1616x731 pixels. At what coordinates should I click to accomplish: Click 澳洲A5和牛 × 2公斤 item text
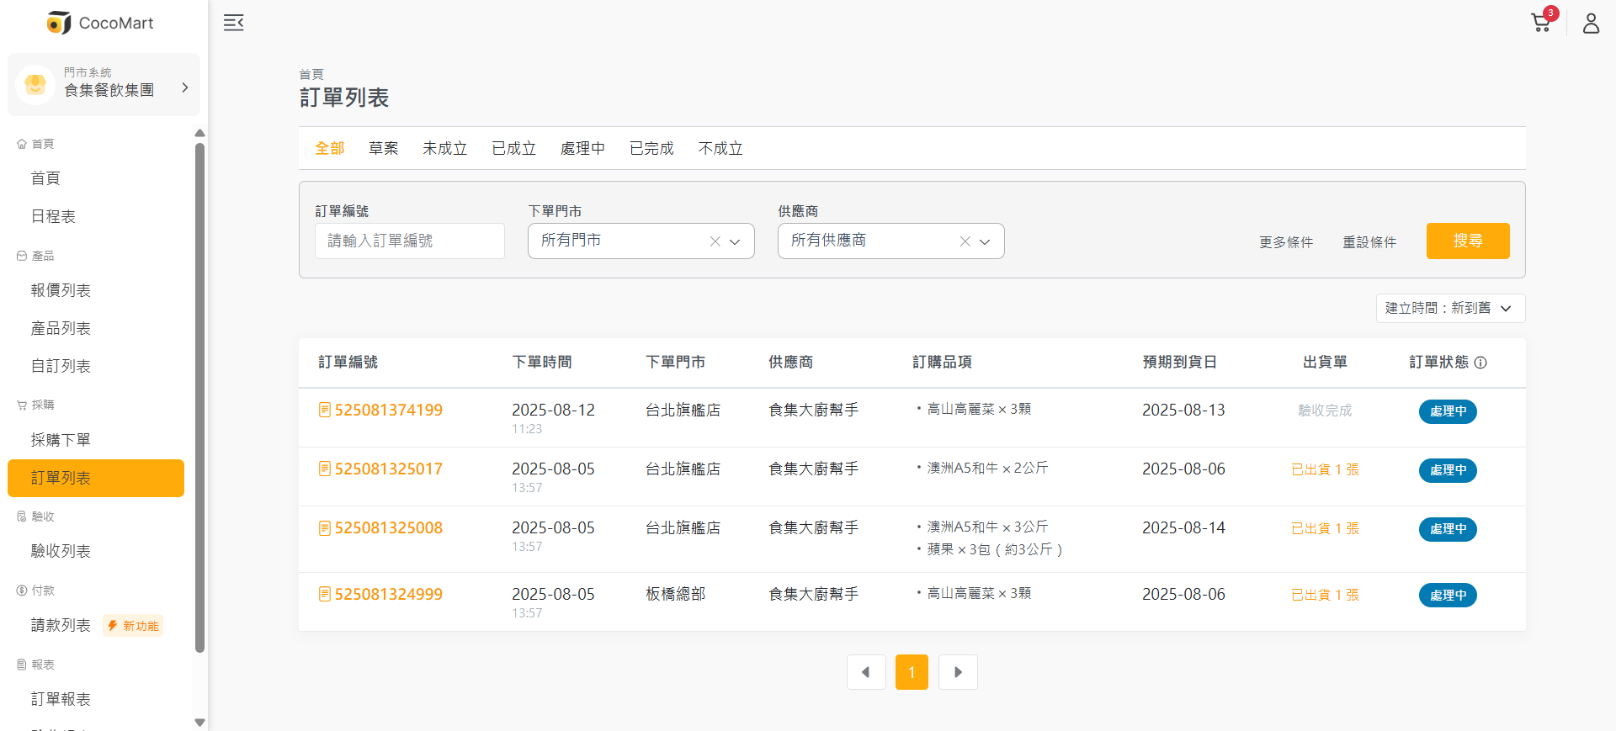pos(987,468)
